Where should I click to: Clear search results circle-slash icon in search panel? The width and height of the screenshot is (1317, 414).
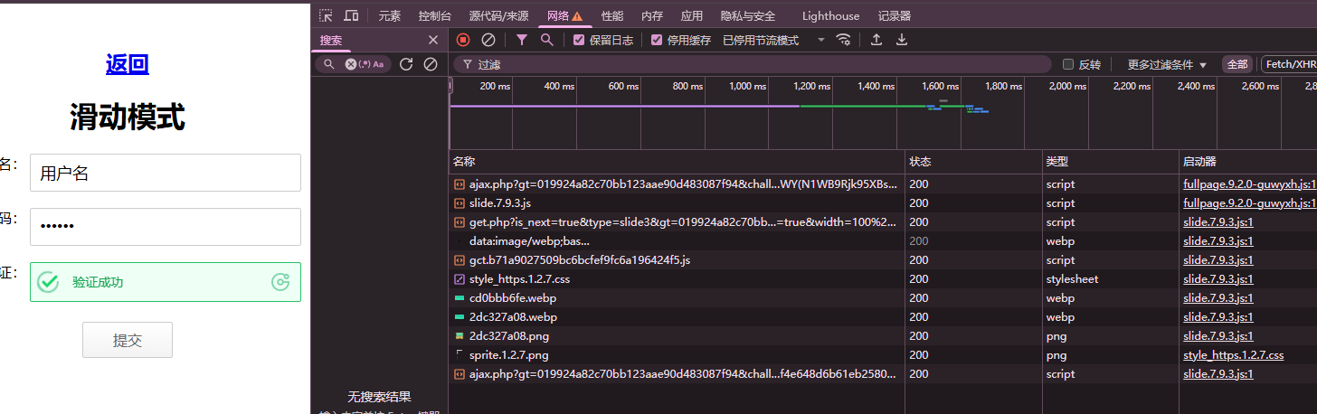[x=431, y=64]
